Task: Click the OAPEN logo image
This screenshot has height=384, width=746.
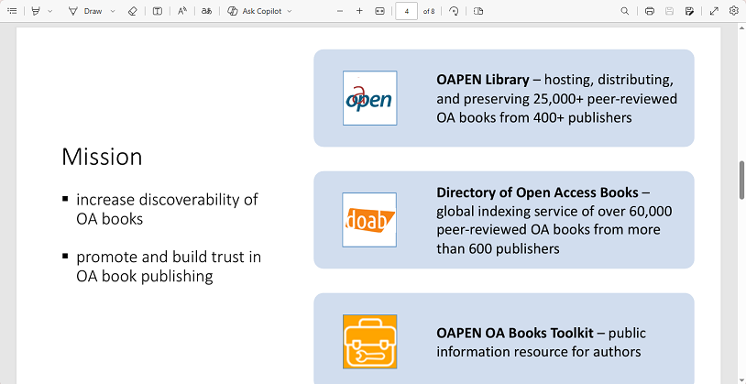Action: [369, 98]
